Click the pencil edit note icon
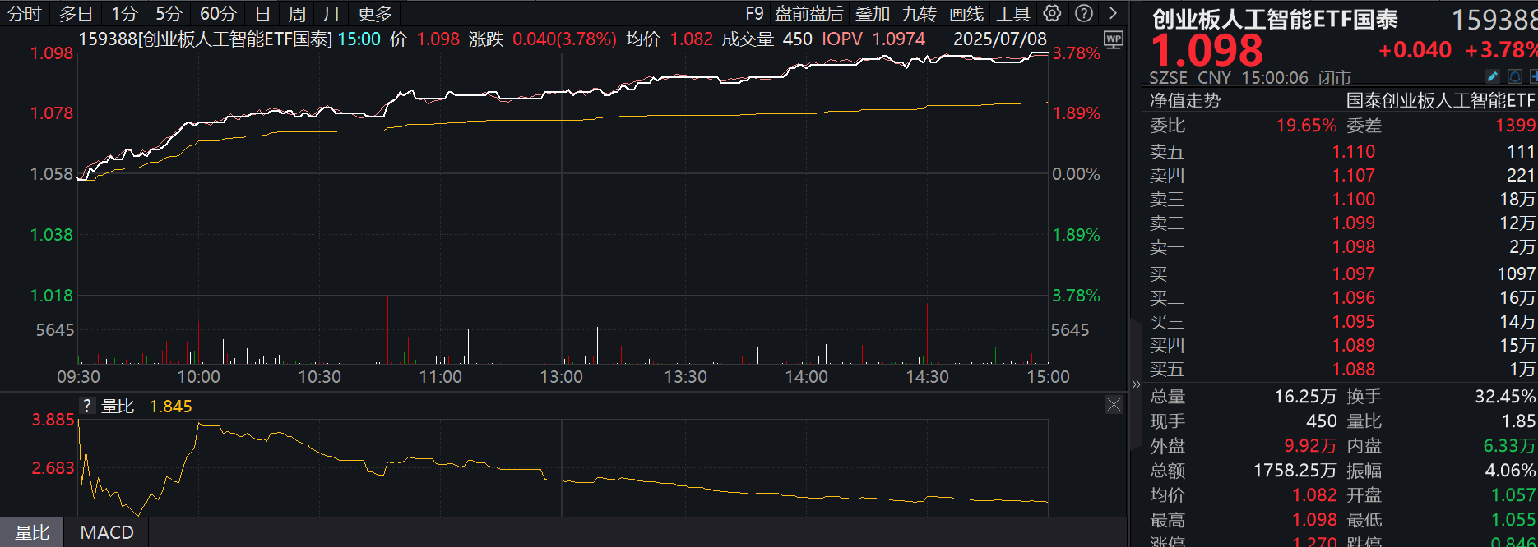 tap(1493, 76)
